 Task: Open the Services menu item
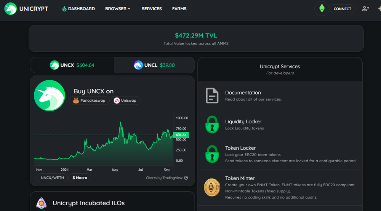click(152, 9)
